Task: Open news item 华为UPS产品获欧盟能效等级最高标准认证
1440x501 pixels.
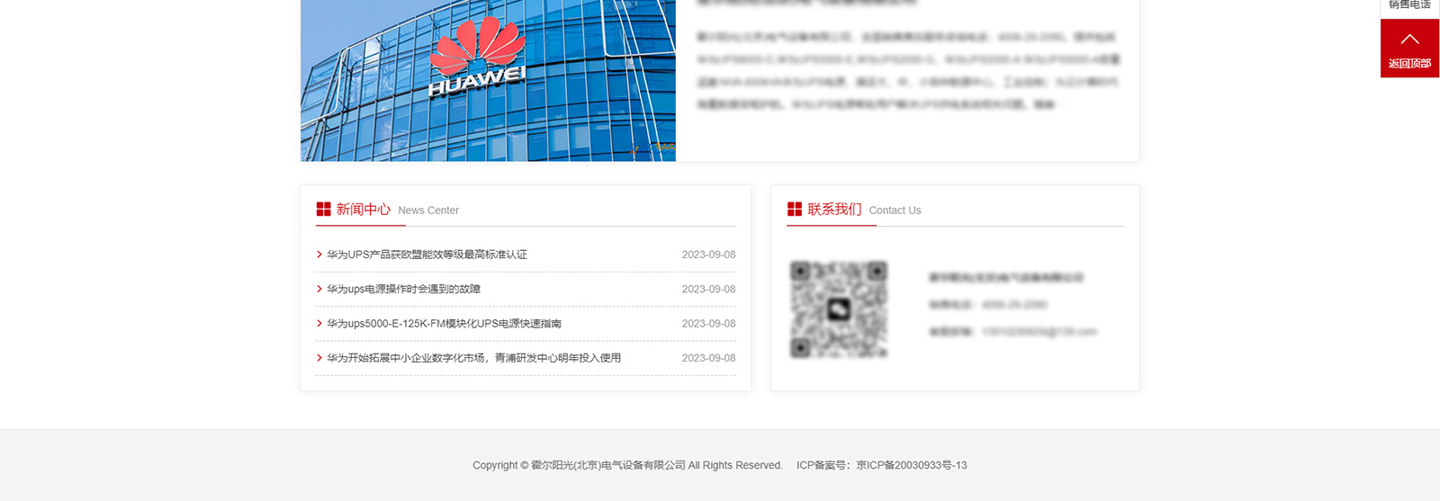Action: [427, 255]
